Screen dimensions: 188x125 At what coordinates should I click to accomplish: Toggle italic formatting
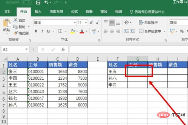pos(42,31)
